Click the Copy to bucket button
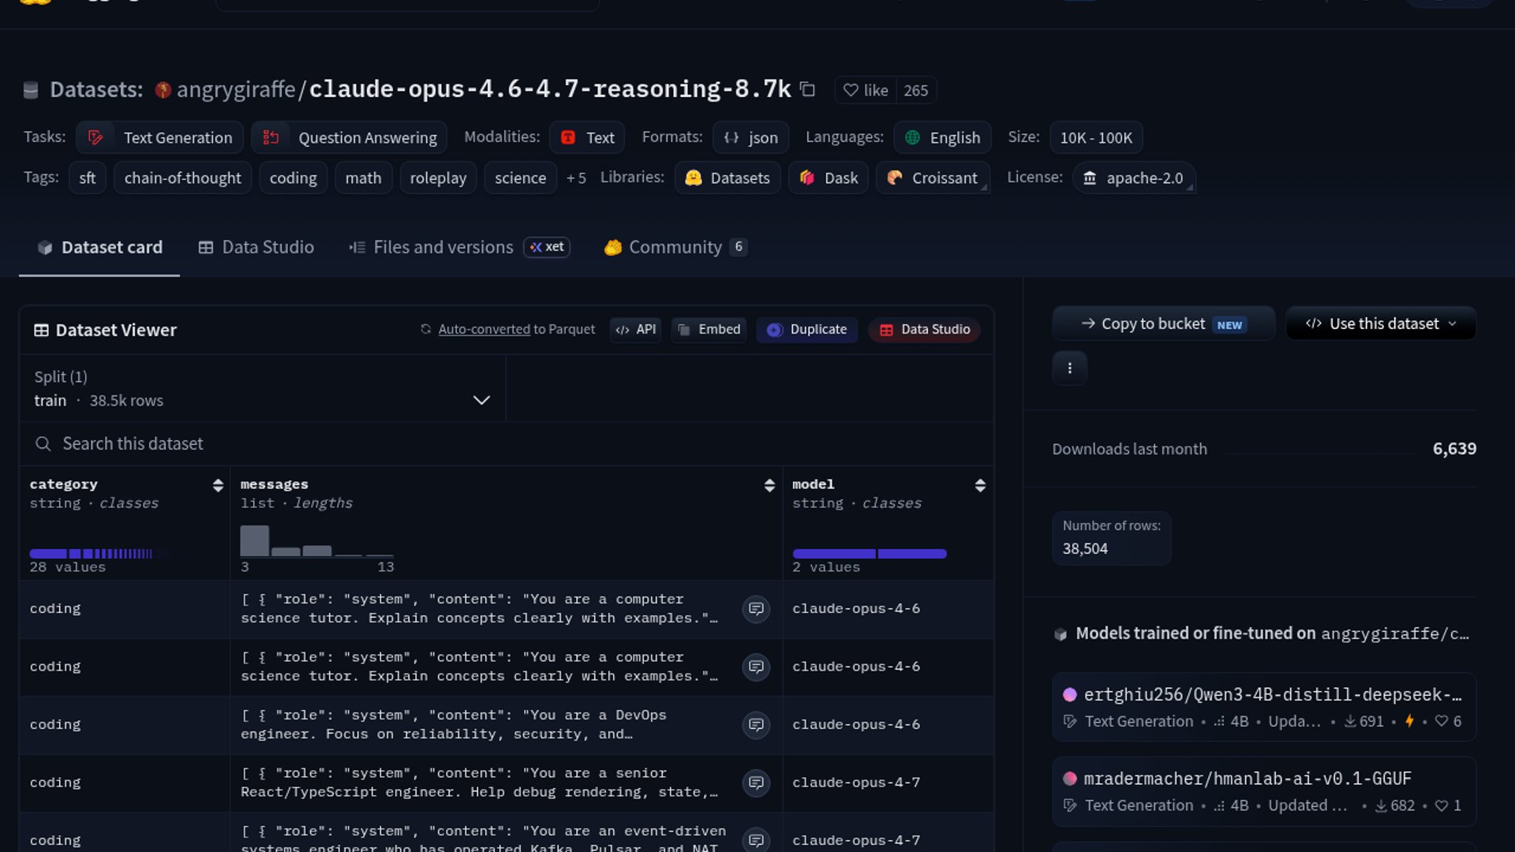Viewport: 1515px width, 852px height. pos(1164,323)
